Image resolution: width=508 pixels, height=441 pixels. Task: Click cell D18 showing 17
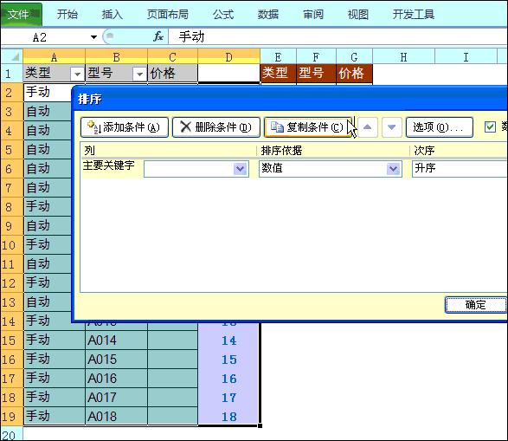coord(228,398)
